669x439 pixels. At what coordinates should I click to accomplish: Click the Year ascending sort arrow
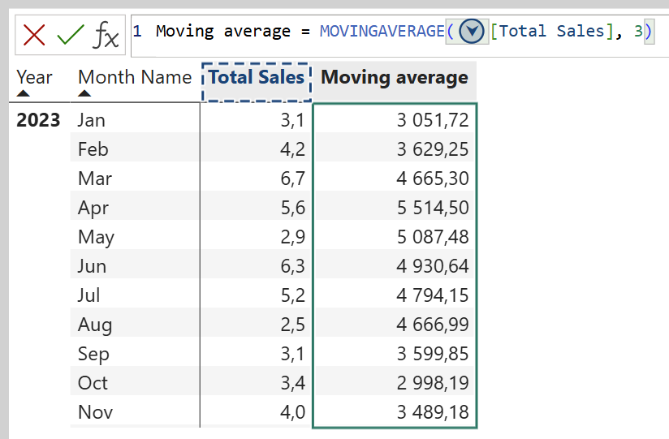point(23,93)
